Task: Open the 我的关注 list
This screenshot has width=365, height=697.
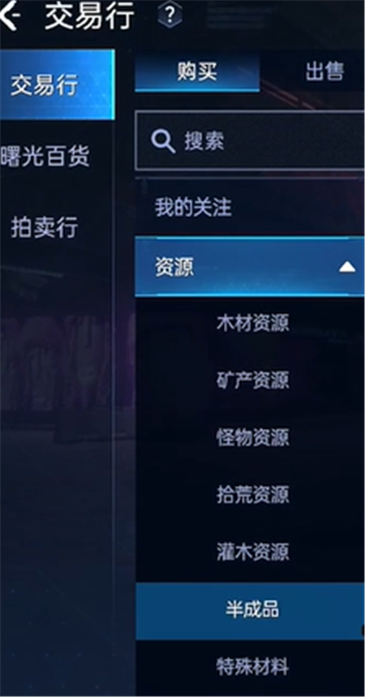Action: click(x=193, y=208)
